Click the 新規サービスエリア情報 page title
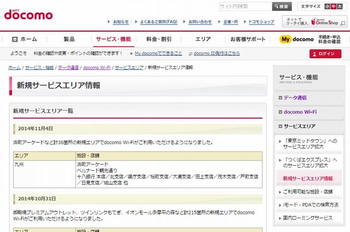Viewport: 350px width, 232px height. (59, 85)
